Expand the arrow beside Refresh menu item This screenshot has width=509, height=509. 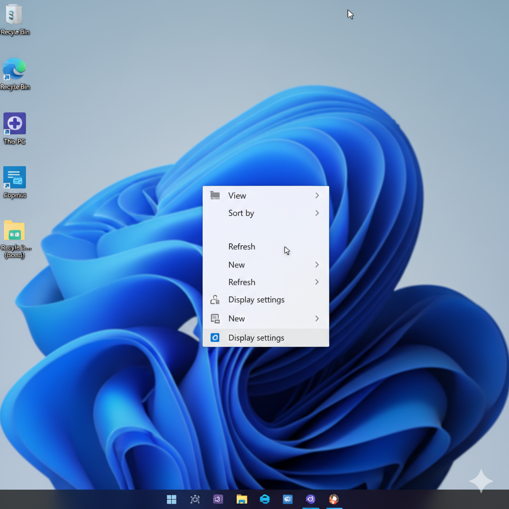click(317, 282)
